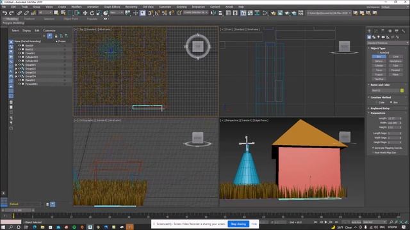Activate the Select Object tool
Image resolution: width=410 pixels, height=230 pixels.
[x=56, y=13]
